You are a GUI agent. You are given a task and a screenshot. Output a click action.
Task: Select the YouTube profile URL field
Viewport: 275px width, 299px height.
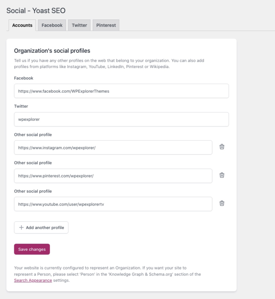[113, 204]
